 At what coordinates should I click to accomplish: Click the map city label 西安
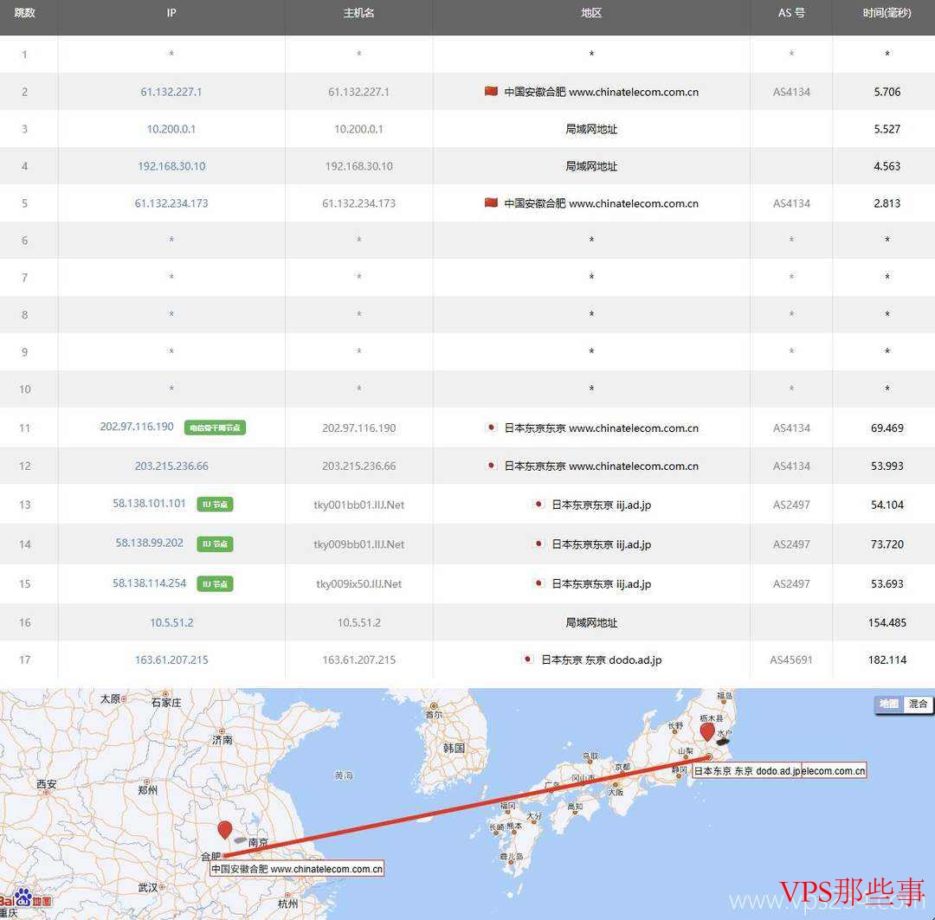[47, 784]
